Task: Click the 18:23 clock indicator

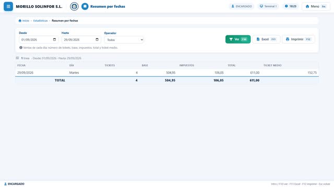Action: tap(291, 6)
